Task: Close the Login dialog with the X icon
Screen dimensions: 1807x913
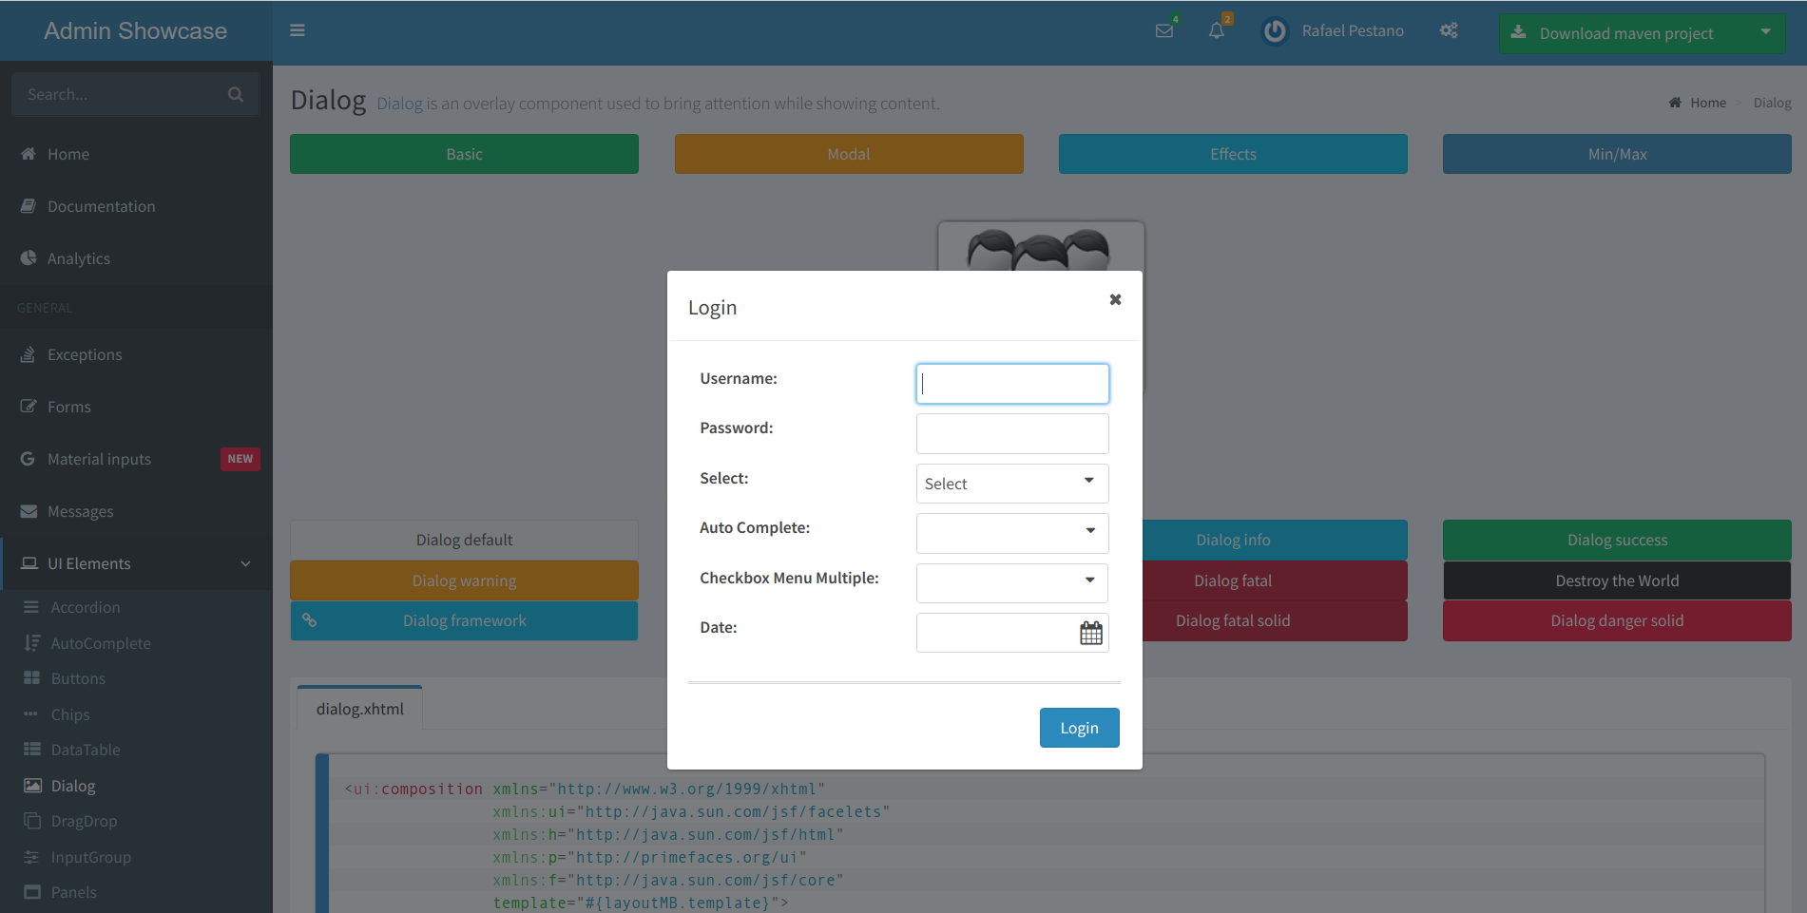Action: coord(1115,298)
